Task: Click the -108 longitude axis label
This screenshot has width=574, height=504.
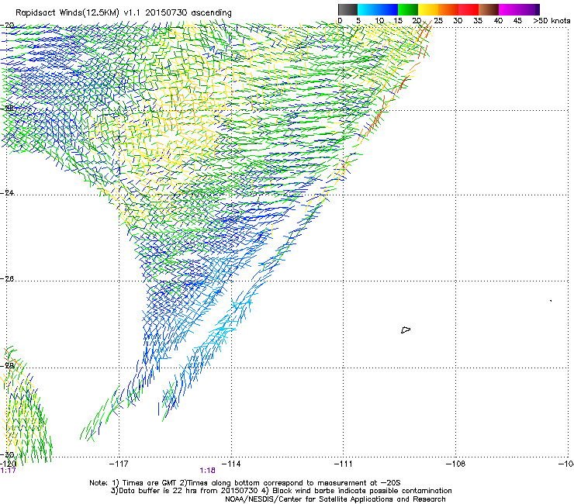Action: point(456,464)
